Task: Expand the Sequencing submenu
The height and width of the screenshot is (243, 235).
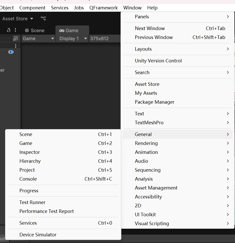Action: [178, 170]
